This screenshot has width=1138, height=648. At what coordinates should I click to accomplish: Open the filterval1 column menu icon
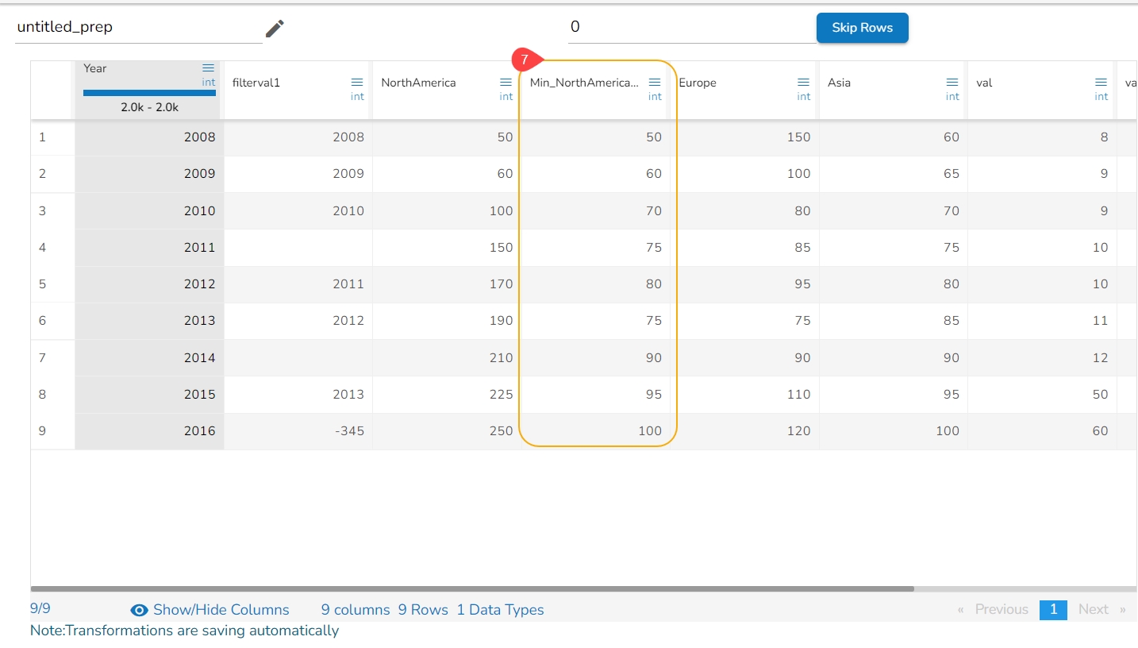click(357, 83)
